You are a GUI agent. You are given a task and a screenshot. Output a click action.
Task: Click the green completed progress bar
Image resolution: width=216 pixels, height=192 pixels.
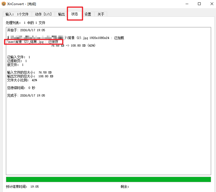(x=108, y=179)
